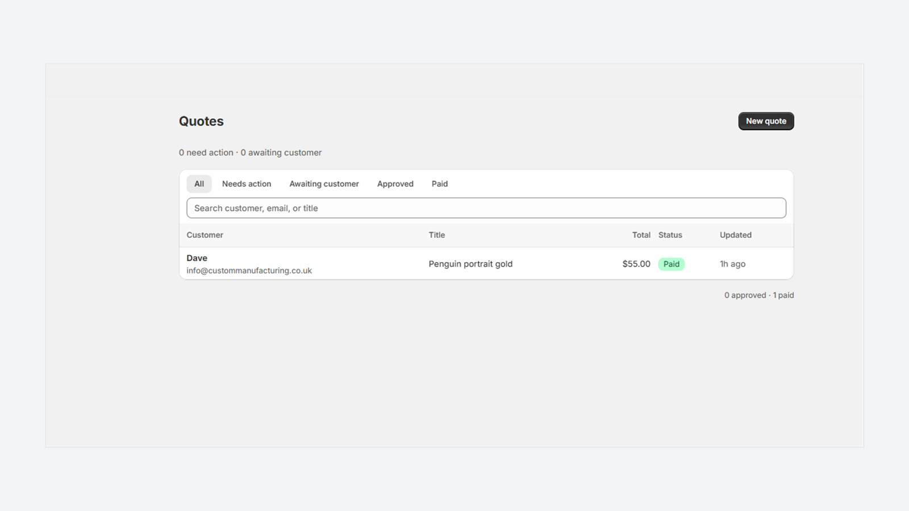
Task: Click the Updated column header
Action: (x=736, y=235)
